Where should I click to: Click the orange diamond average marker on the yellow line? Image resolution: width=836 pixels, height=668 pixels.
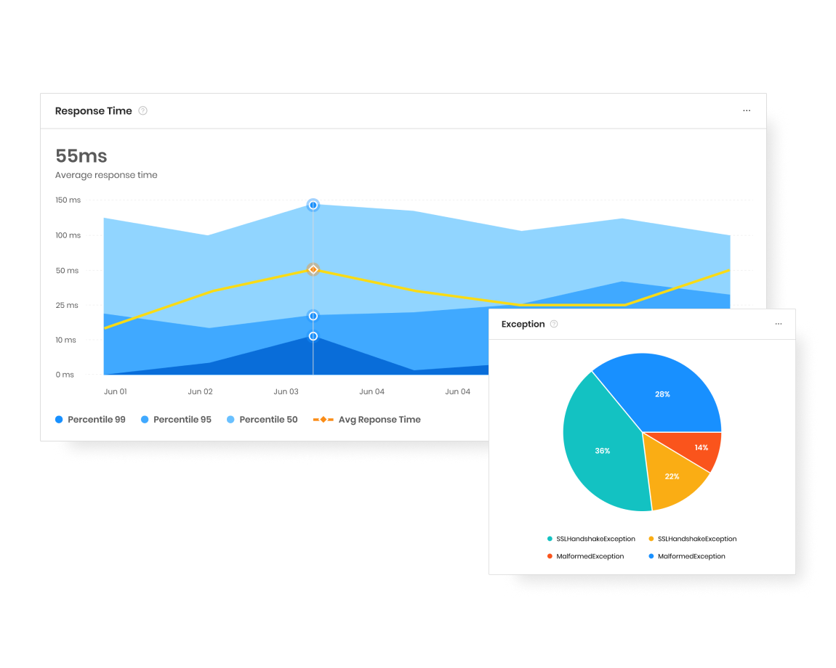pos(313,269)
